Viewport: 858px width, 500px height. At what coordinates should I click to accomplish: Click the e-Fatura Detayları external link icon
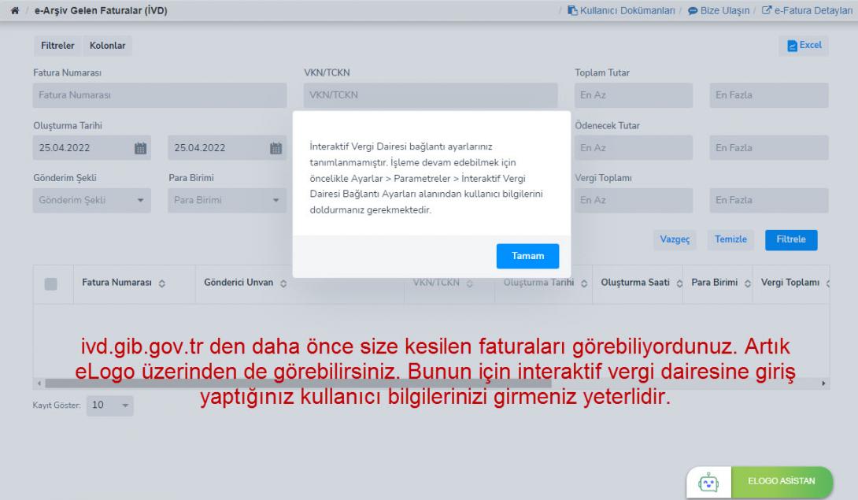tap(767, 11)
